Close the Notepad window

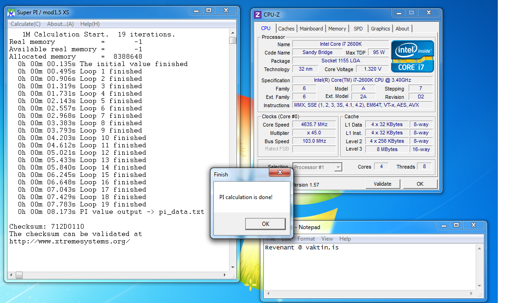pos(475,225)
